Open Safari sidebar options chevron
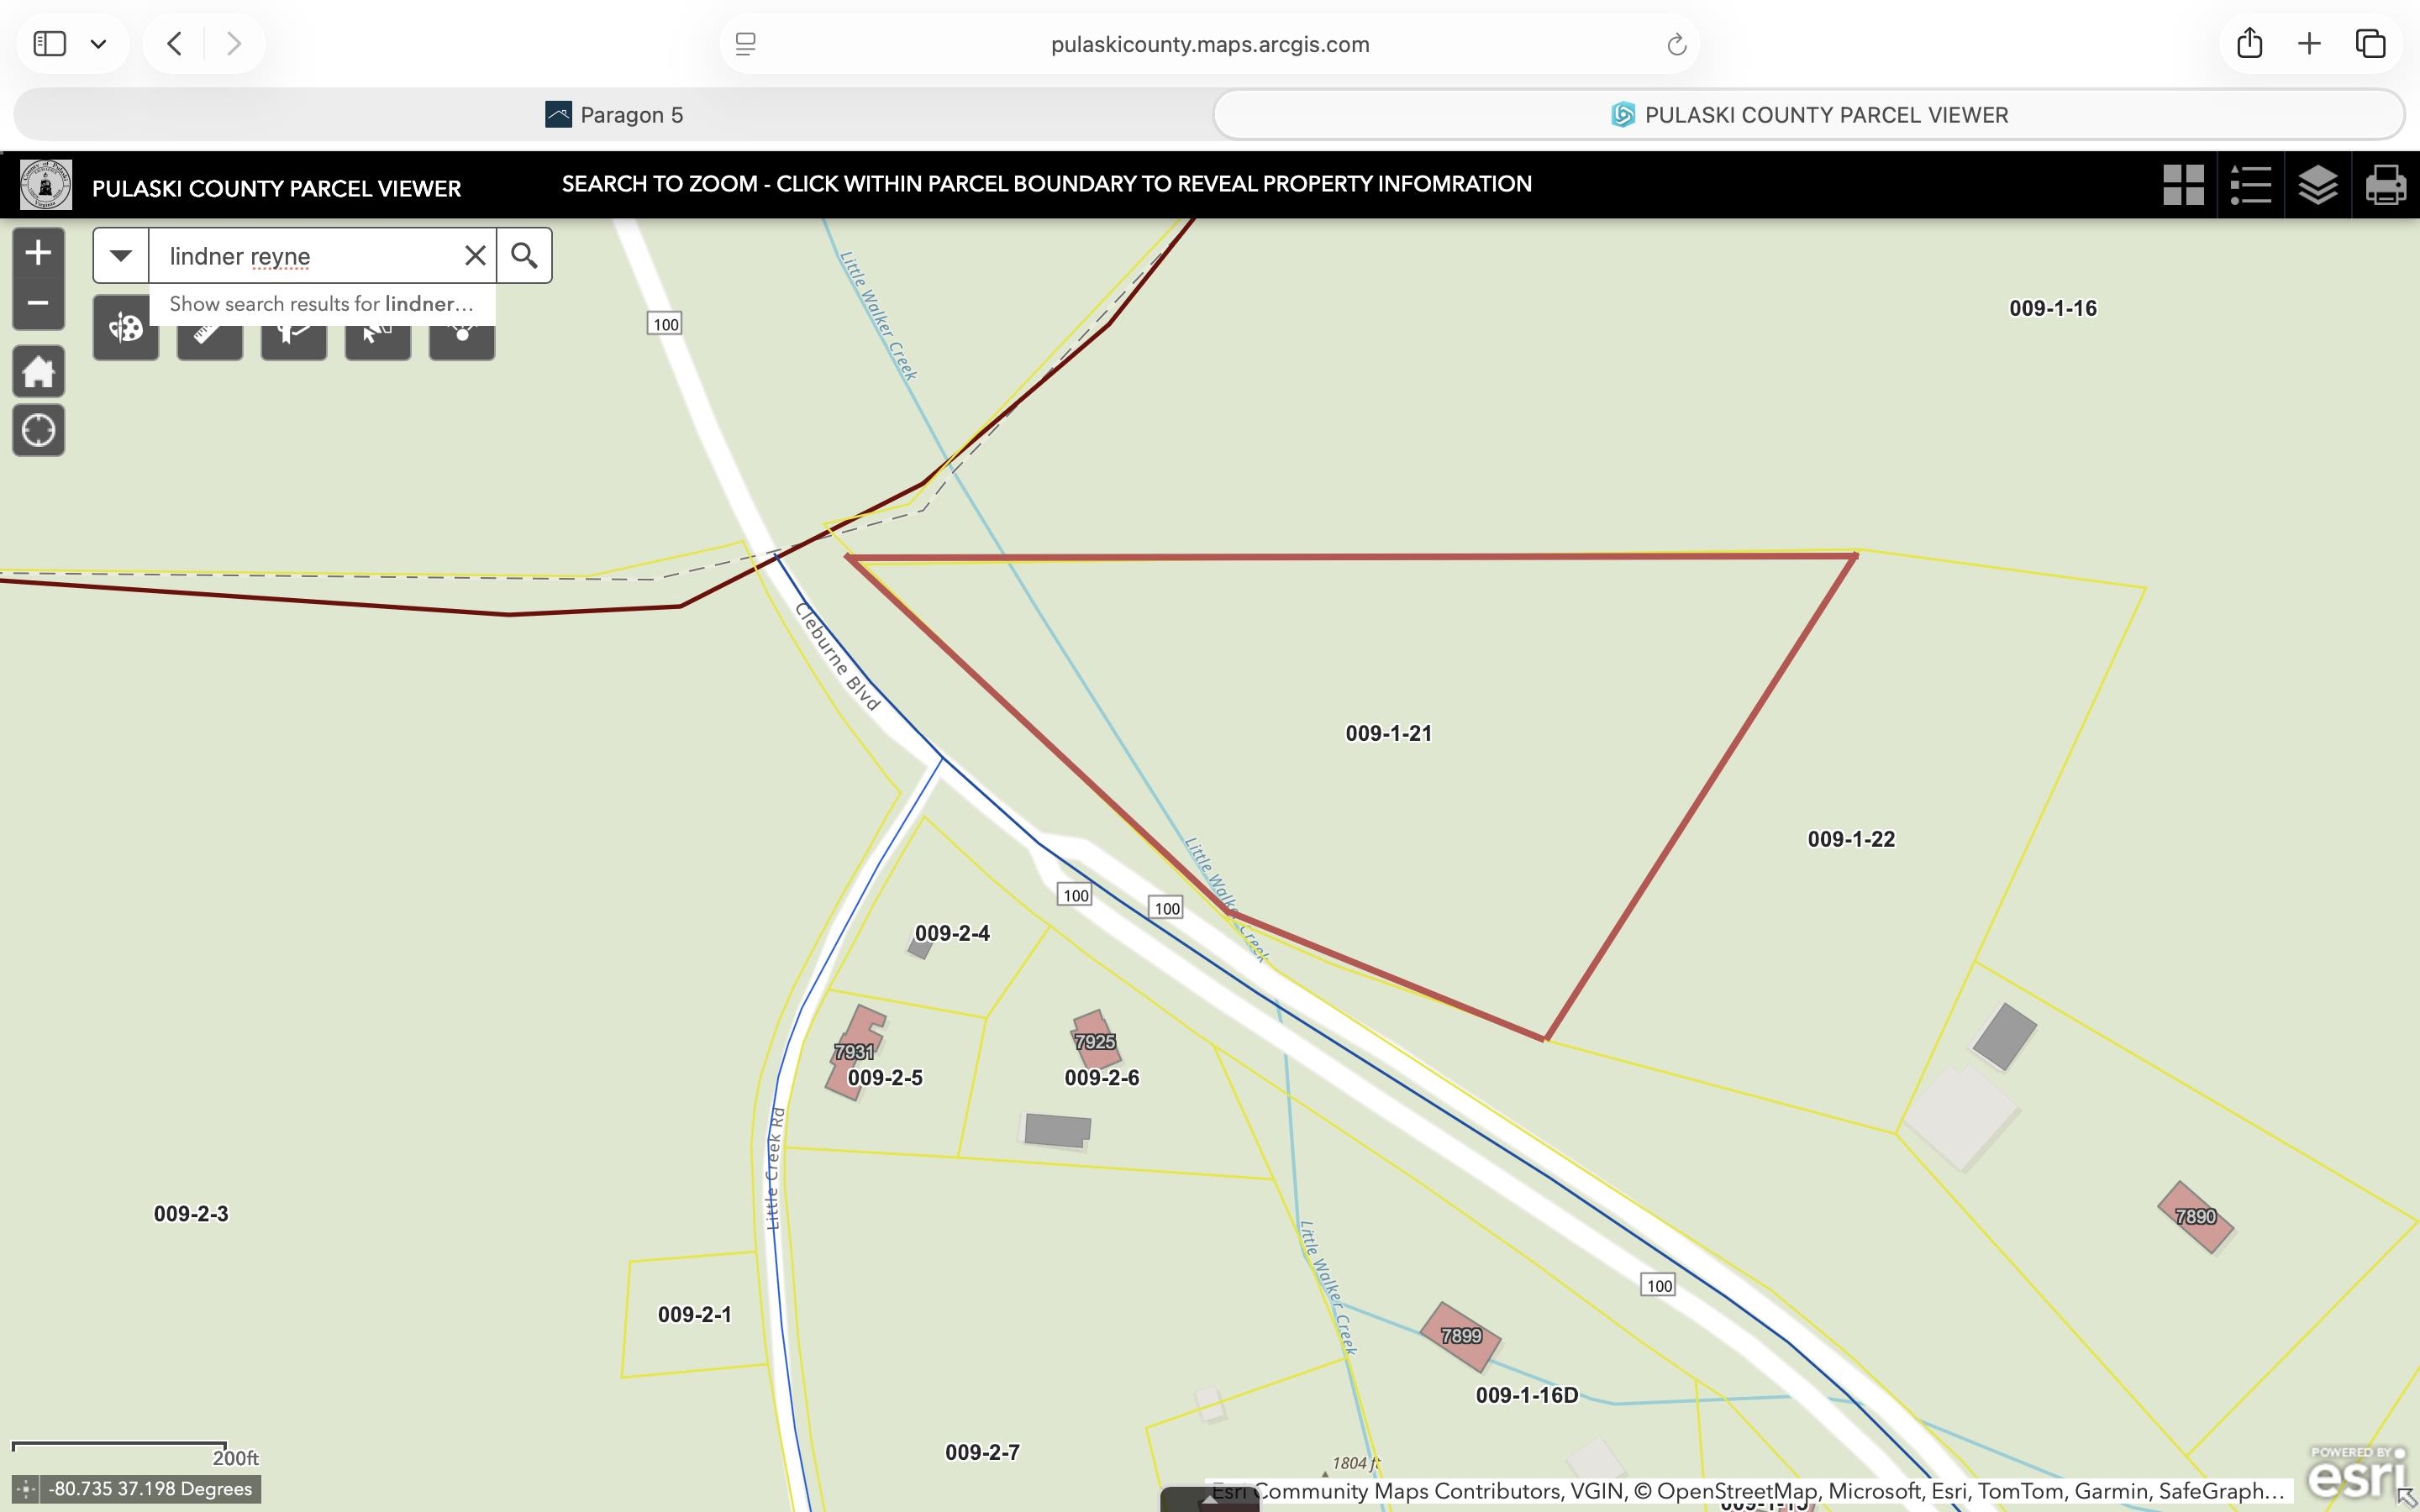The height and width of the screenshot is (1512, 2420). point(98,44)
